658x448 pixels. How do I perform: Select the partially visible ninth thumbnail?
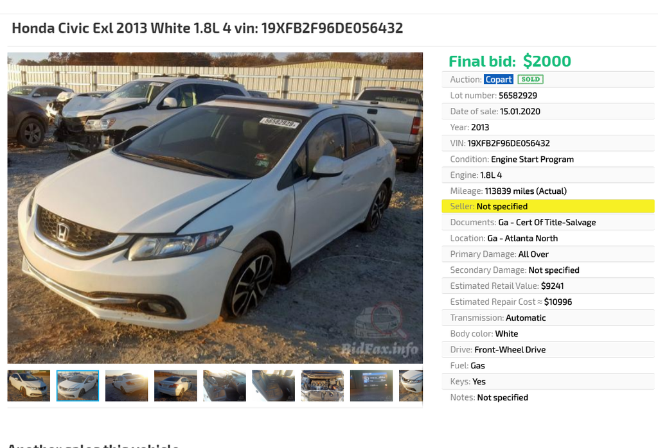coord(411,386)
